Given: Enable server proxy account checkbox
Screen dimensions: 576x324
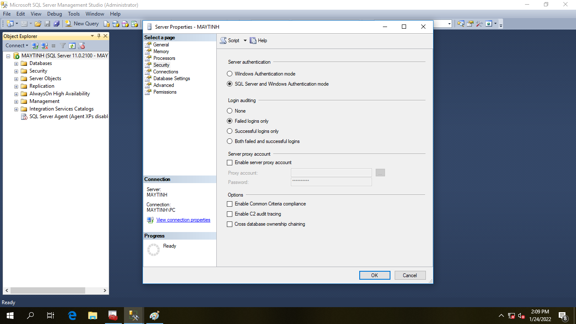Looking at the screenshot, I should click(x=230, y=162).
